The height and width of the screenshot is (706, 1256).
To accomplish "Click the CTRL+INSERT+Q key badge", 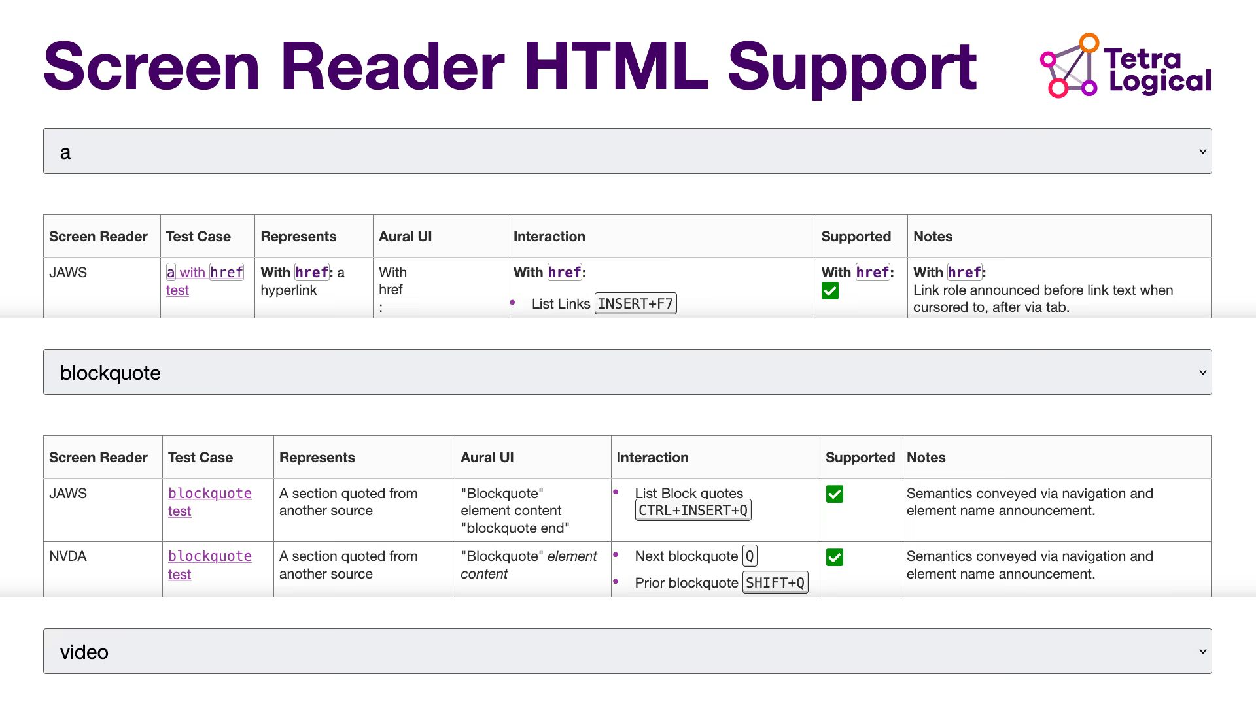I will click(693, 510).
